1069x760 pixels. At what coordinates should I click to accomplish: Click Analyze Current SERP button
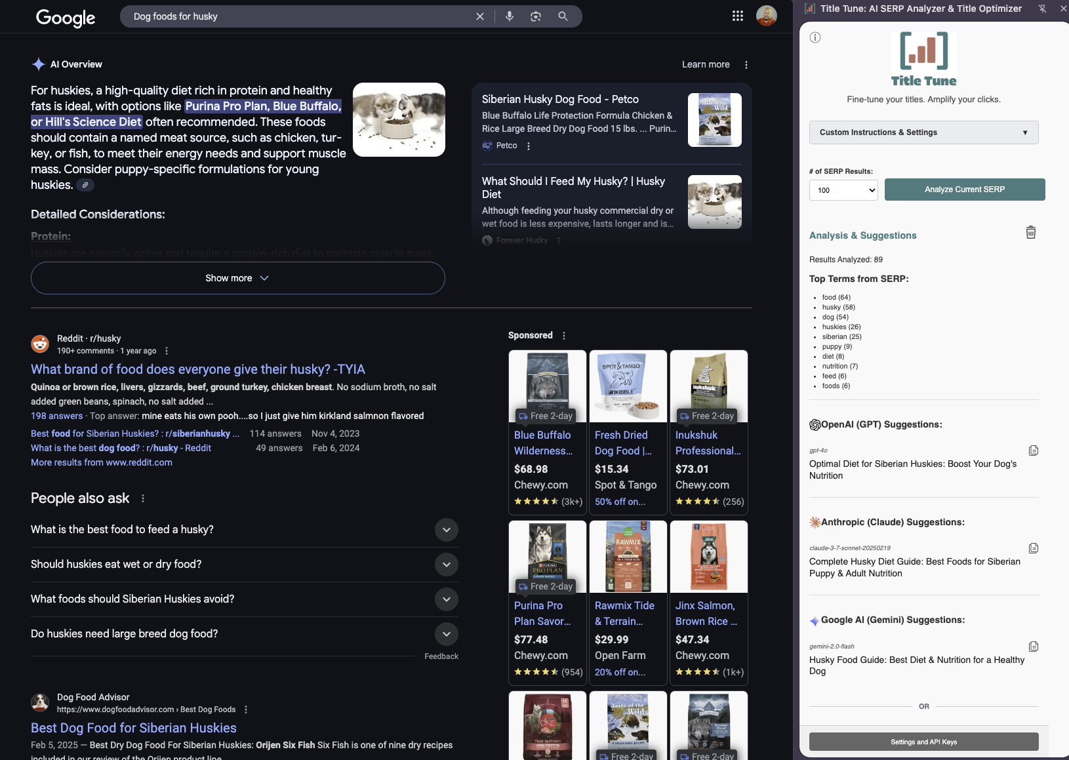click(x=965, y=190)
